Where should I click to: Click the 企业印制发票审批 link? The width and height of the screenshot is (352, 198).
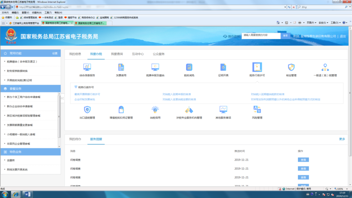click(85, 99)
